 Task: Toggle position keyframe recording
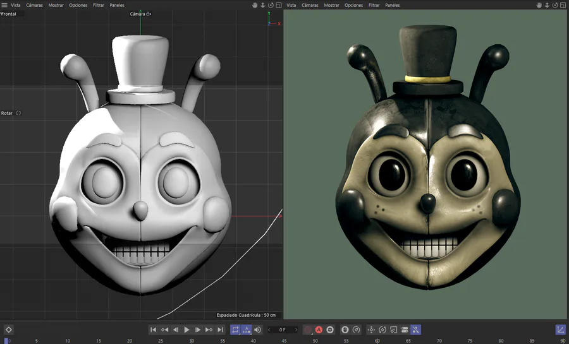coord(371,329)
